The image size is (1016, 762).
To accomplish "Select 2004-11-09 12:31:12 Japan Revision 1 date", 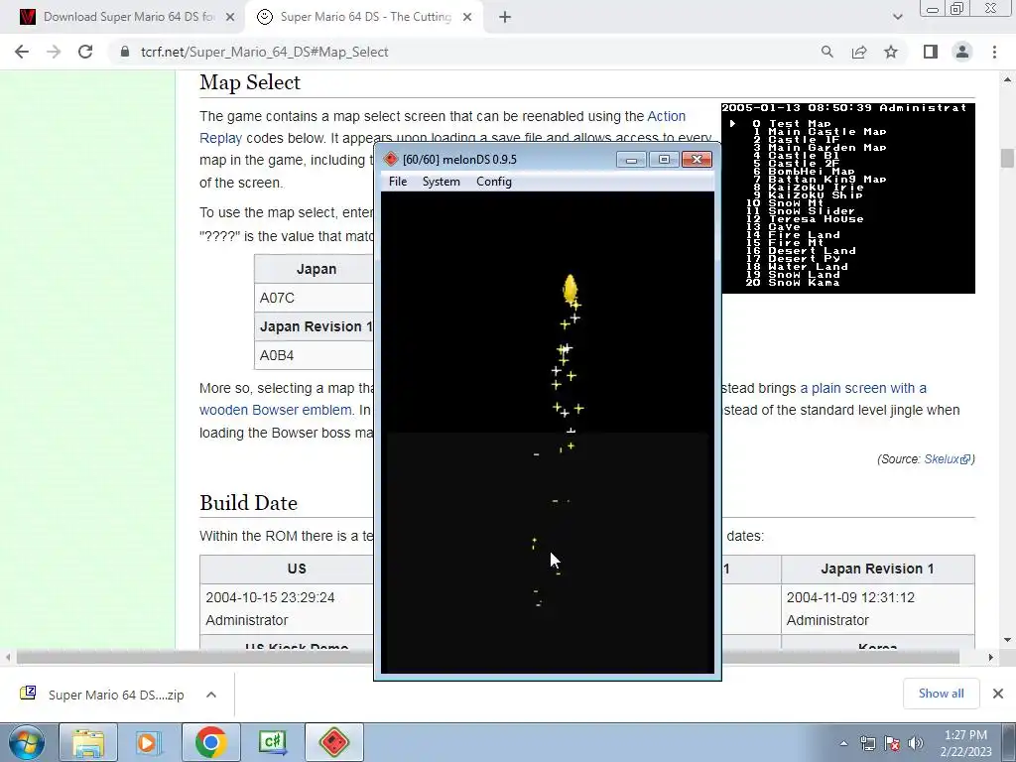I will [850, 597].
